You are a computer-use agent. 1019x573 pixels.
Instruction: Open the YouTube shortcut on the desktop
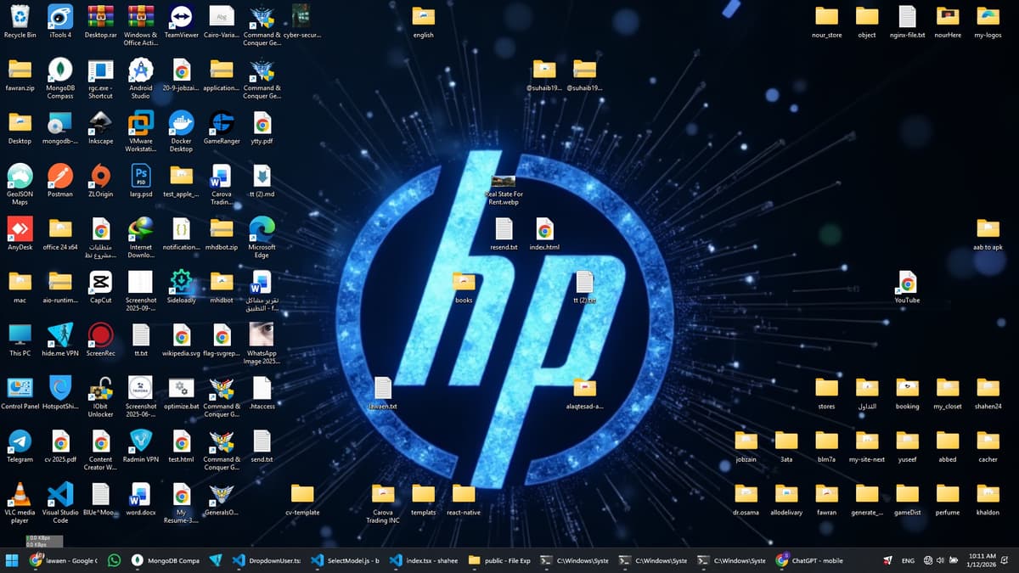click(907, 283)
